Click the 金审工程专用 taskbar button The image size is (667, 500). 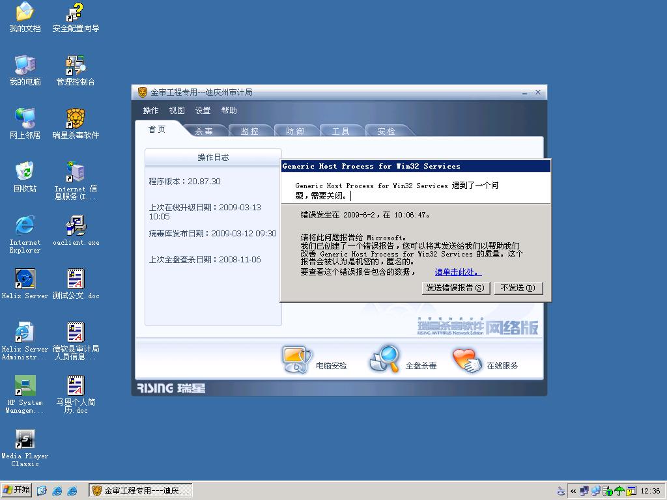(141, 491)
